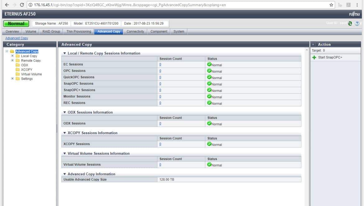The width and height of the screenshot is (364, 206).
Task: Click the status check icon for REC Sessions
Action: (x=209, y=103)
